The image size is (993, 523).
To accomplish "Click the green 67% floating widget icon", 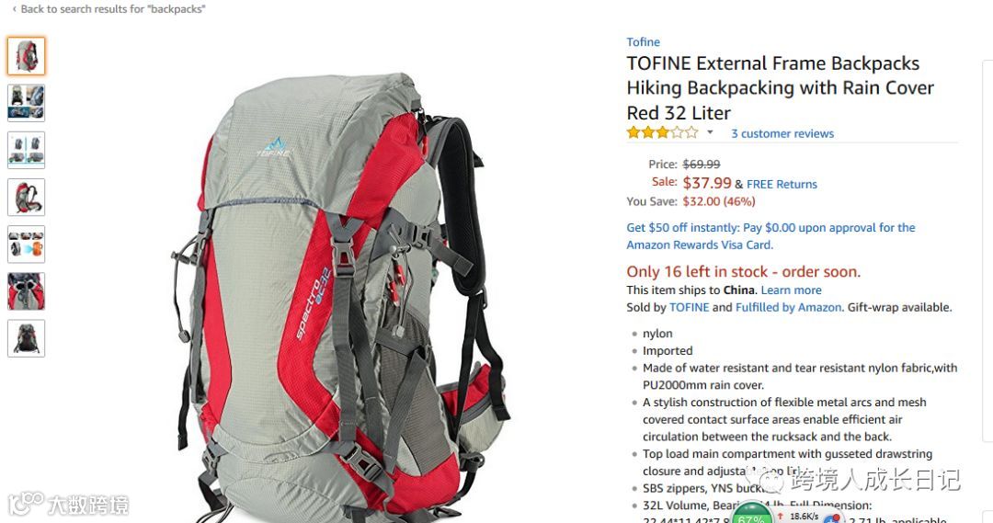I will (751, 513).
